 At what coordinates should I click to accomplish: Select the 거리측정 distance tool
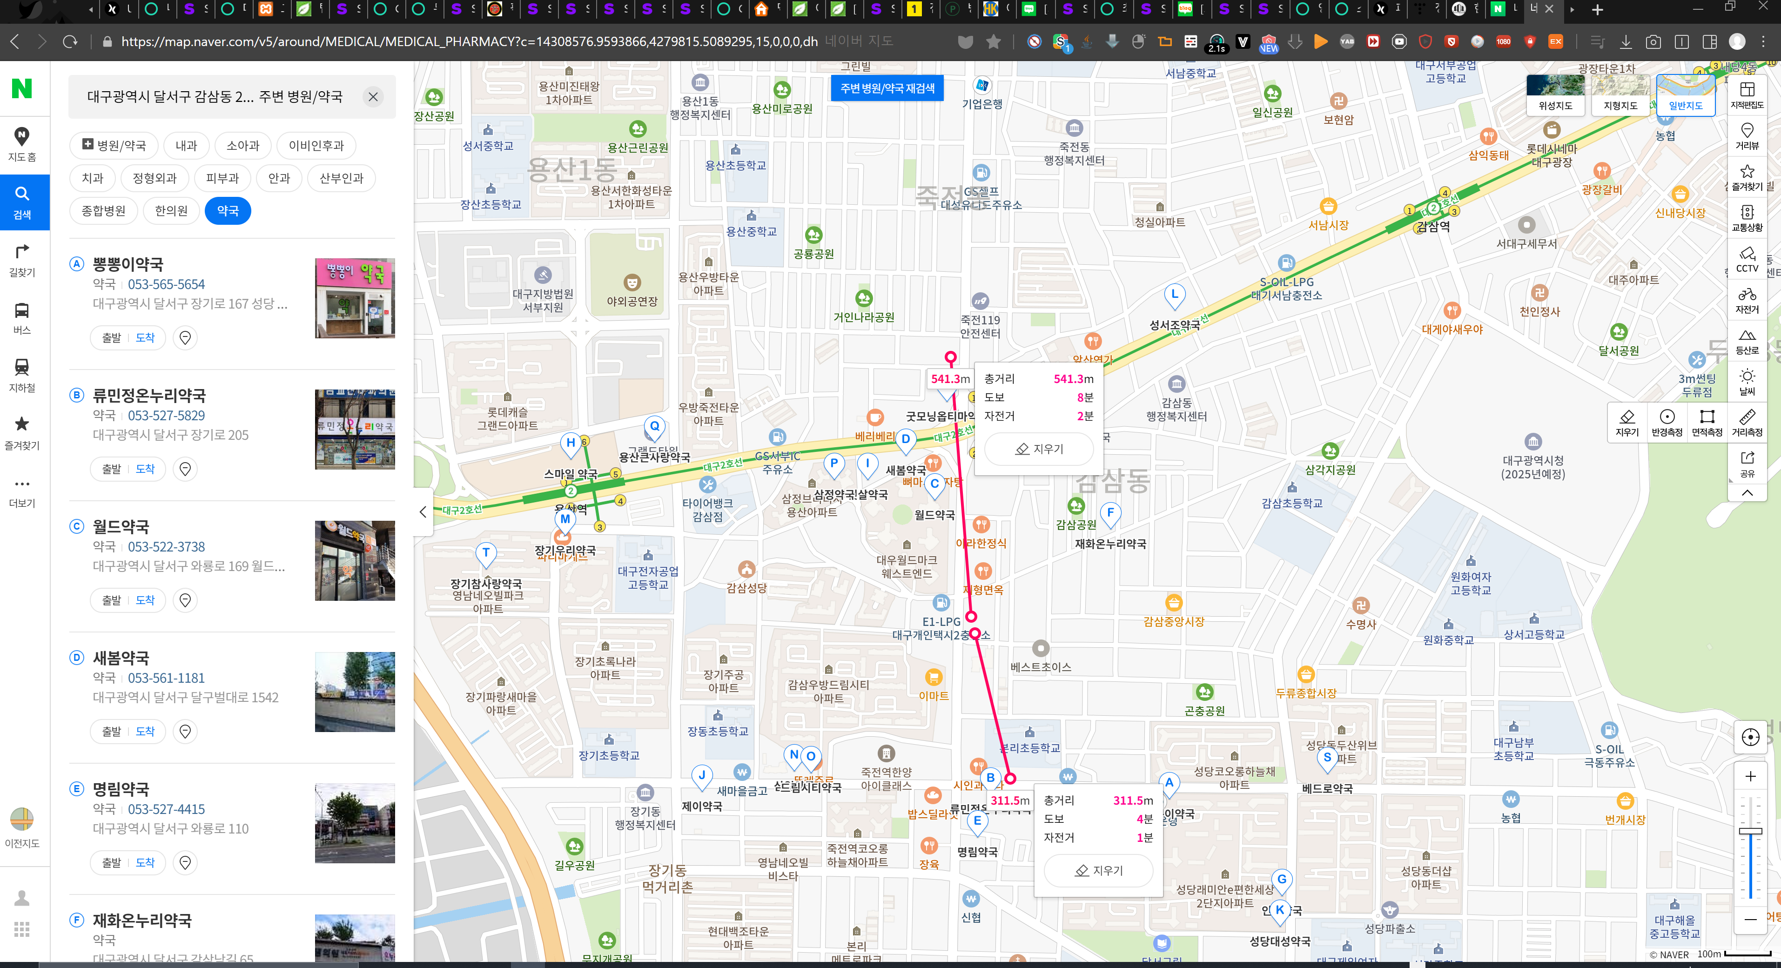click(x=1747, y=423)
